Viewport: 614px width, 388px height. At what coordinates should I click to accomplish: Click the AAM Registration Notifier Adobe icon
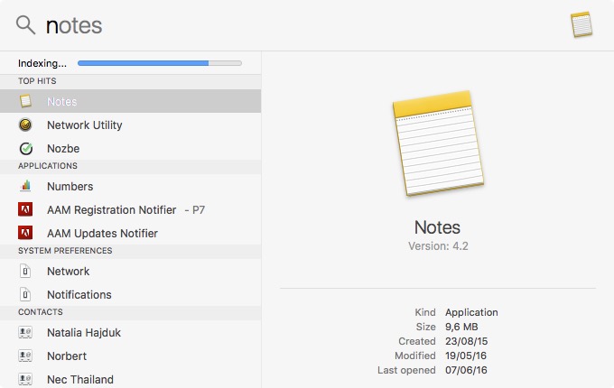(25, 209)
